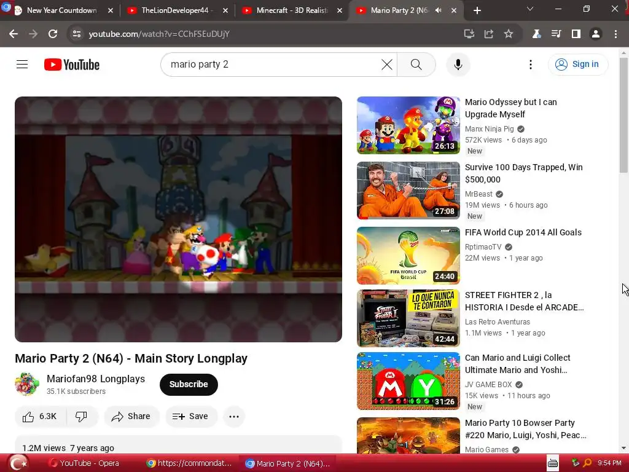Open YouTube hamburger guide menu
The image size is (629, 472).
click(x=22, y=64)
